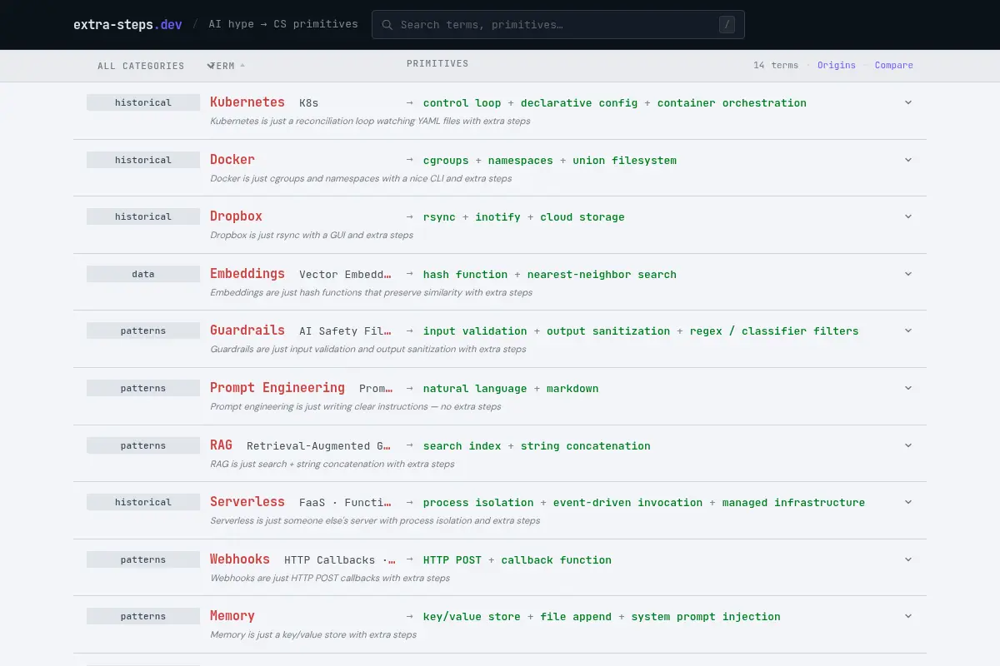
Task: Select the 'nearest-neighbor search' primitive
Action: click(x=602, y=275)
